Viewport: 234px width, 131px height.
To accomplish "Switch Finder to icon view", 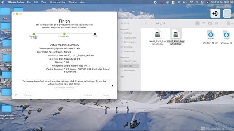I will coord(197,23).
